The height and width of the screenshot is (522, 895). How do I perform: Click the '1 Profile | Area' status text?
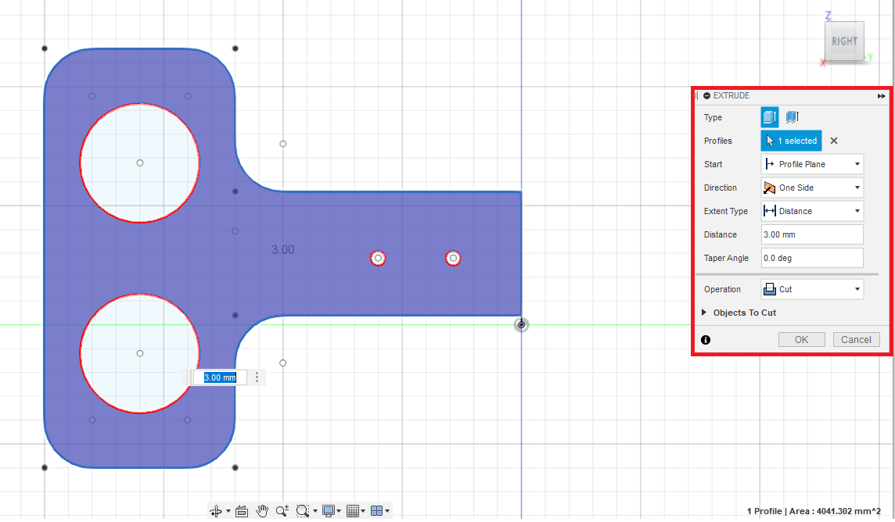(814, 511)
